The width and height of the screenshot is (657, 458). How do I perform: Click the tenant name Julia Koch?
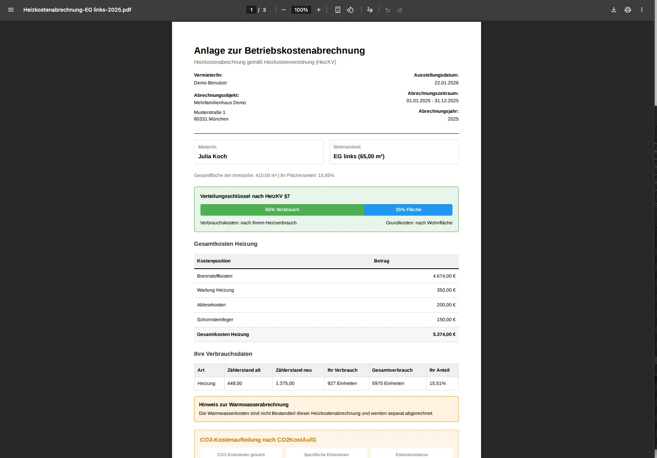pos(213,156)
